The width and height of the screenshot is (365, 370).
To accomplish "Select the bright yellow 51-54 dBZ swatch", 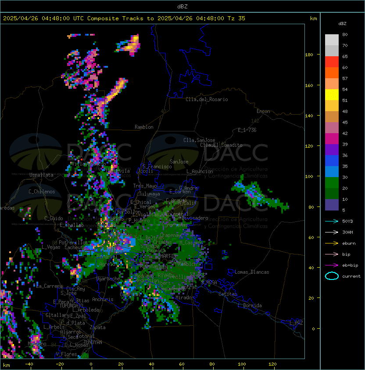I will pyautogui.click(x=332, y=94).
